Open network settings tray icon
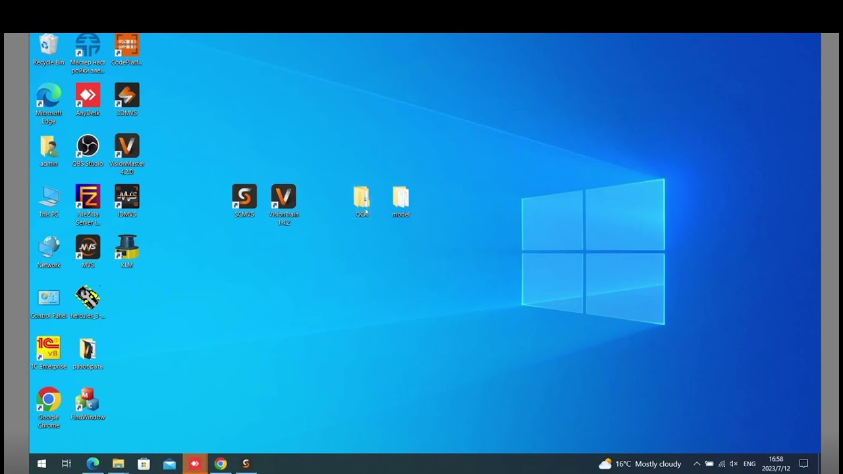 [722, 463]
